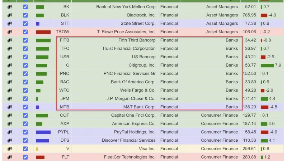Click the Bank Of America Corp. name
Viewport: 287px width, 161px height.
click(x=133, y=82)
